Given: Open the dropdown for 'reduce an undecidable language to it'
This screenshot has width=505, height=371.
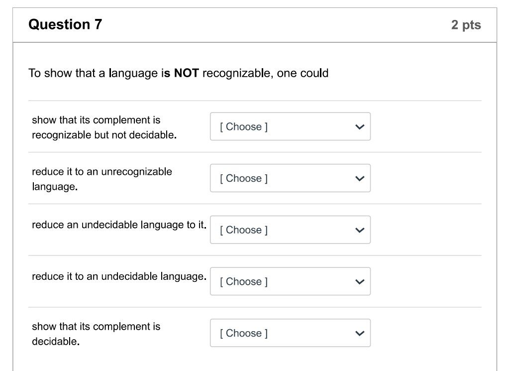Looking at the screenshot, I should [x=290, y=230].
